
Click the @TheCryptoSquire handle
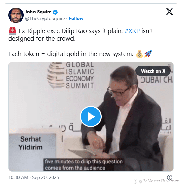point(45,18)
